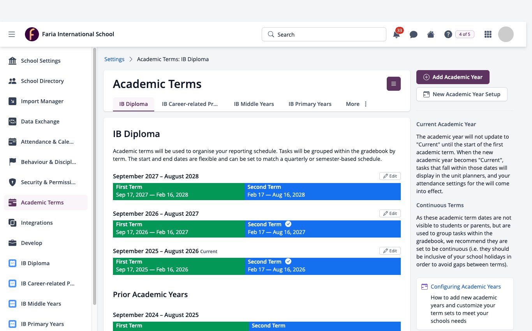Screen dimensions: 532x331
Task: Open the Settings breadcrumb link
Action: [x=115, y=59]
